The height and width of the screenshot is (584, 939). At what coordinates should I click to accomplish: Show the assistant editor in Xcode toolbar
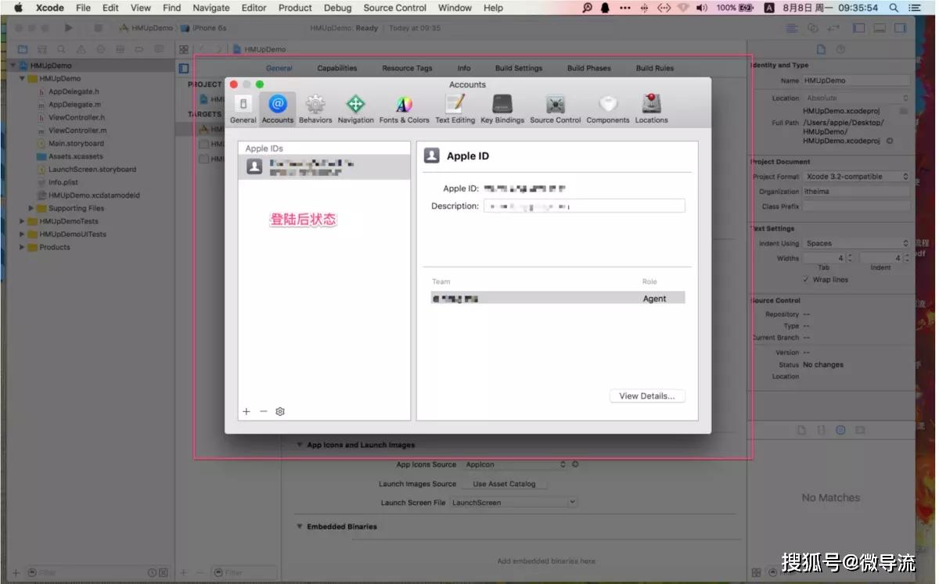(x=812, y=27)
